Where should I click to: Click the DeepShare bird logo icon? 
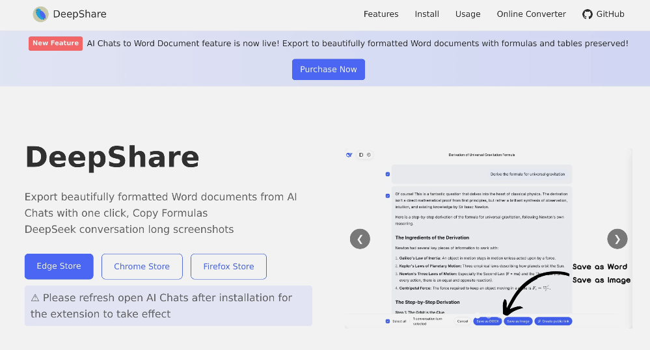pyautogui.click(x=40, y=14)
